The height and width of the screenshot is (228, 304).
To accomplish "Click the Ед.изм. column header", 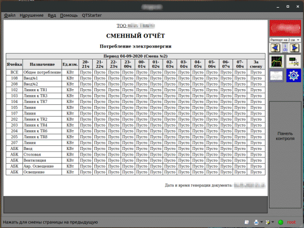I will pos(70,64).
